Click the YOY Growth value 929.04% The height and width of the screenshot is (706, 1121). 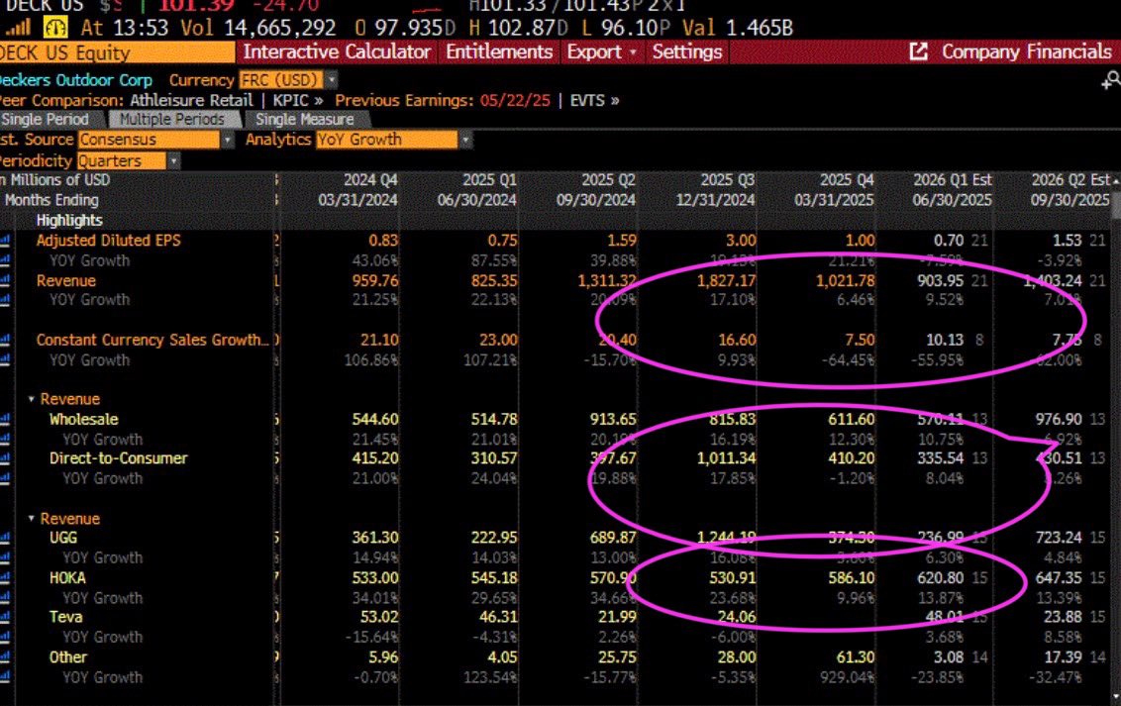pos(847,677)
